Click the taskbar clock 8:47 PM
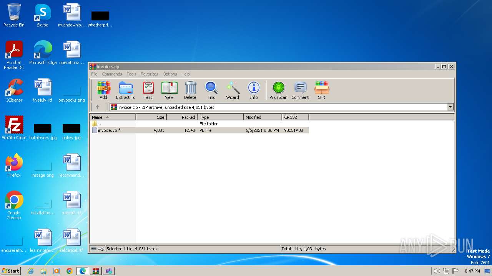Image resolution: width=492 pixels, height=276 pixels. click(472, 271)
